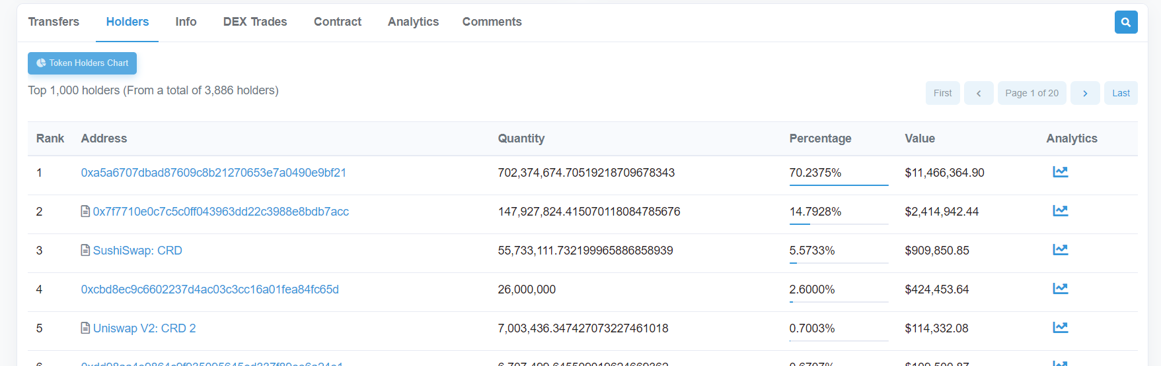This screenshot has height=366, width=1161.
Task: Switch to the Transfers tab
Action: click(x=54, y=22)
